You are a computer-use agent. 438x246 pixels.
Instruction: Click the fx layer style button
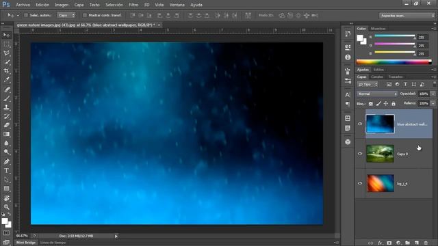point(381,243)
